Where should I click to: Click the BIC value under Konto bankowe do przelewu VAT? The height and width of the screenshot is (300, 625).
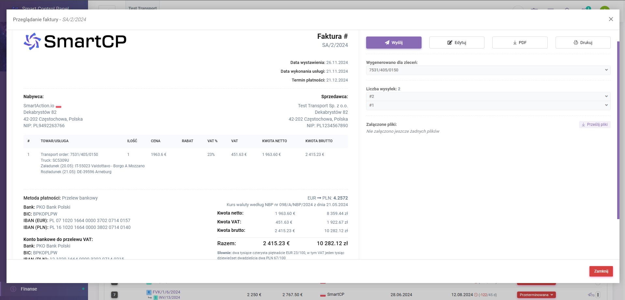click(x=45, y=253)
